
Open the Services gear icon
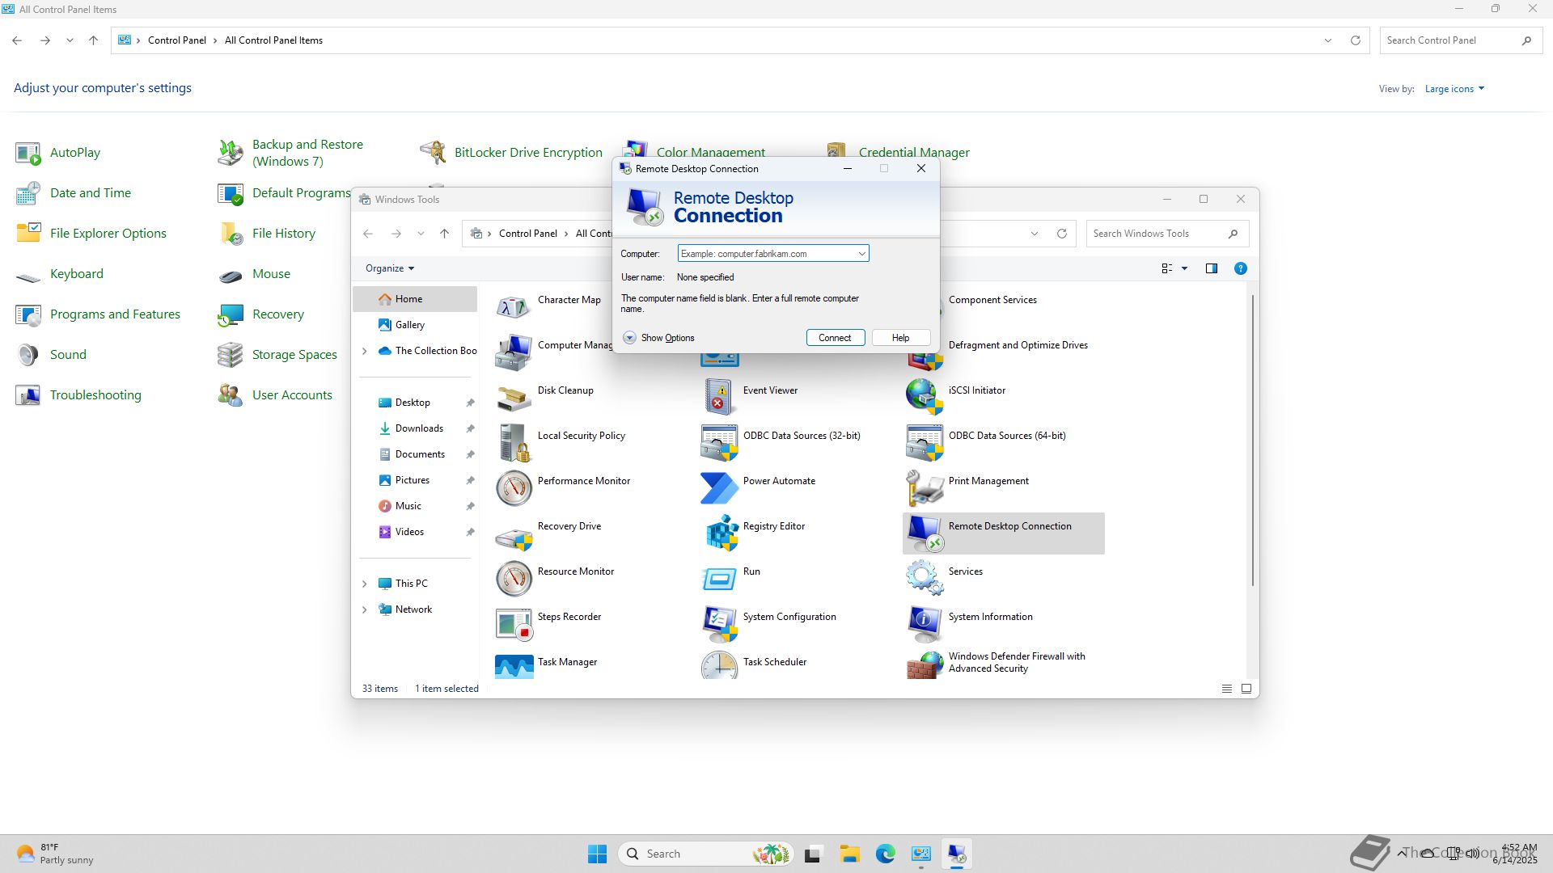(924, 577)
